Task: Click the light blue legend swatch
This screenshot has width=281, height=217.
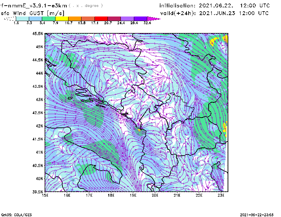Action: [35, 19]
